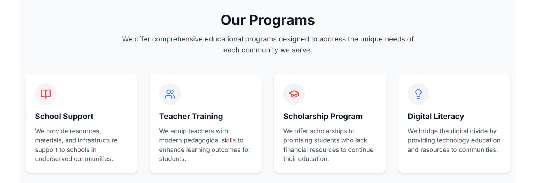
Task: Click the Our Programs title
Action: point(268,20)
